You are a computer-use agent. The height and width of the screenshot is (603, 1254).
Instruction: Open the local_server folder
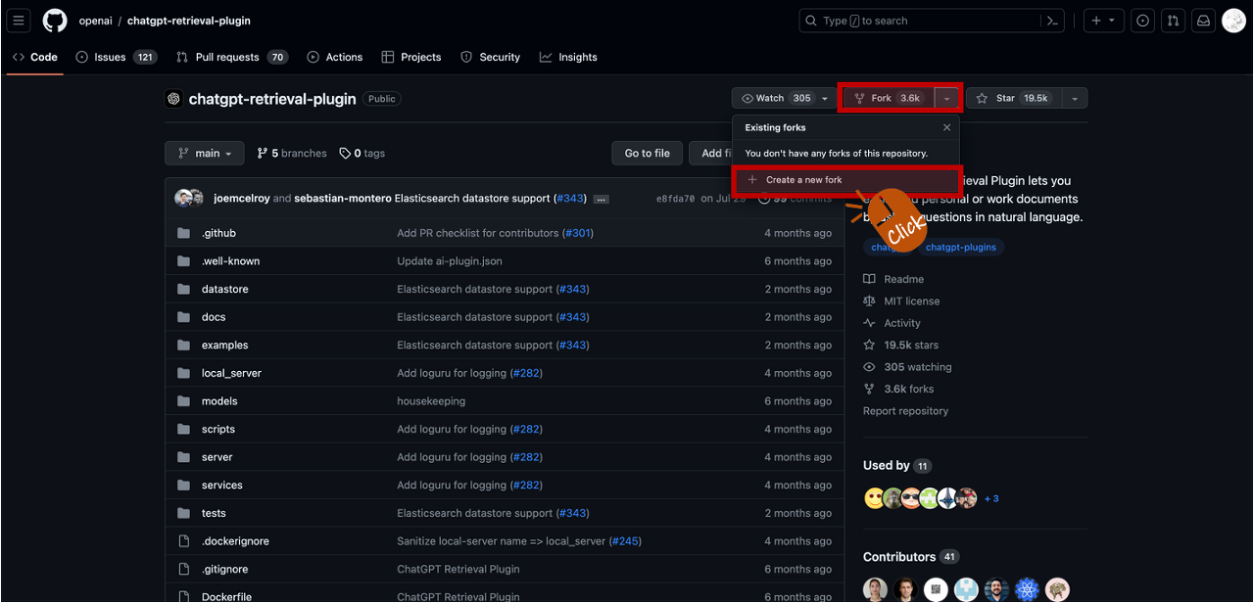tap(231, 373)
